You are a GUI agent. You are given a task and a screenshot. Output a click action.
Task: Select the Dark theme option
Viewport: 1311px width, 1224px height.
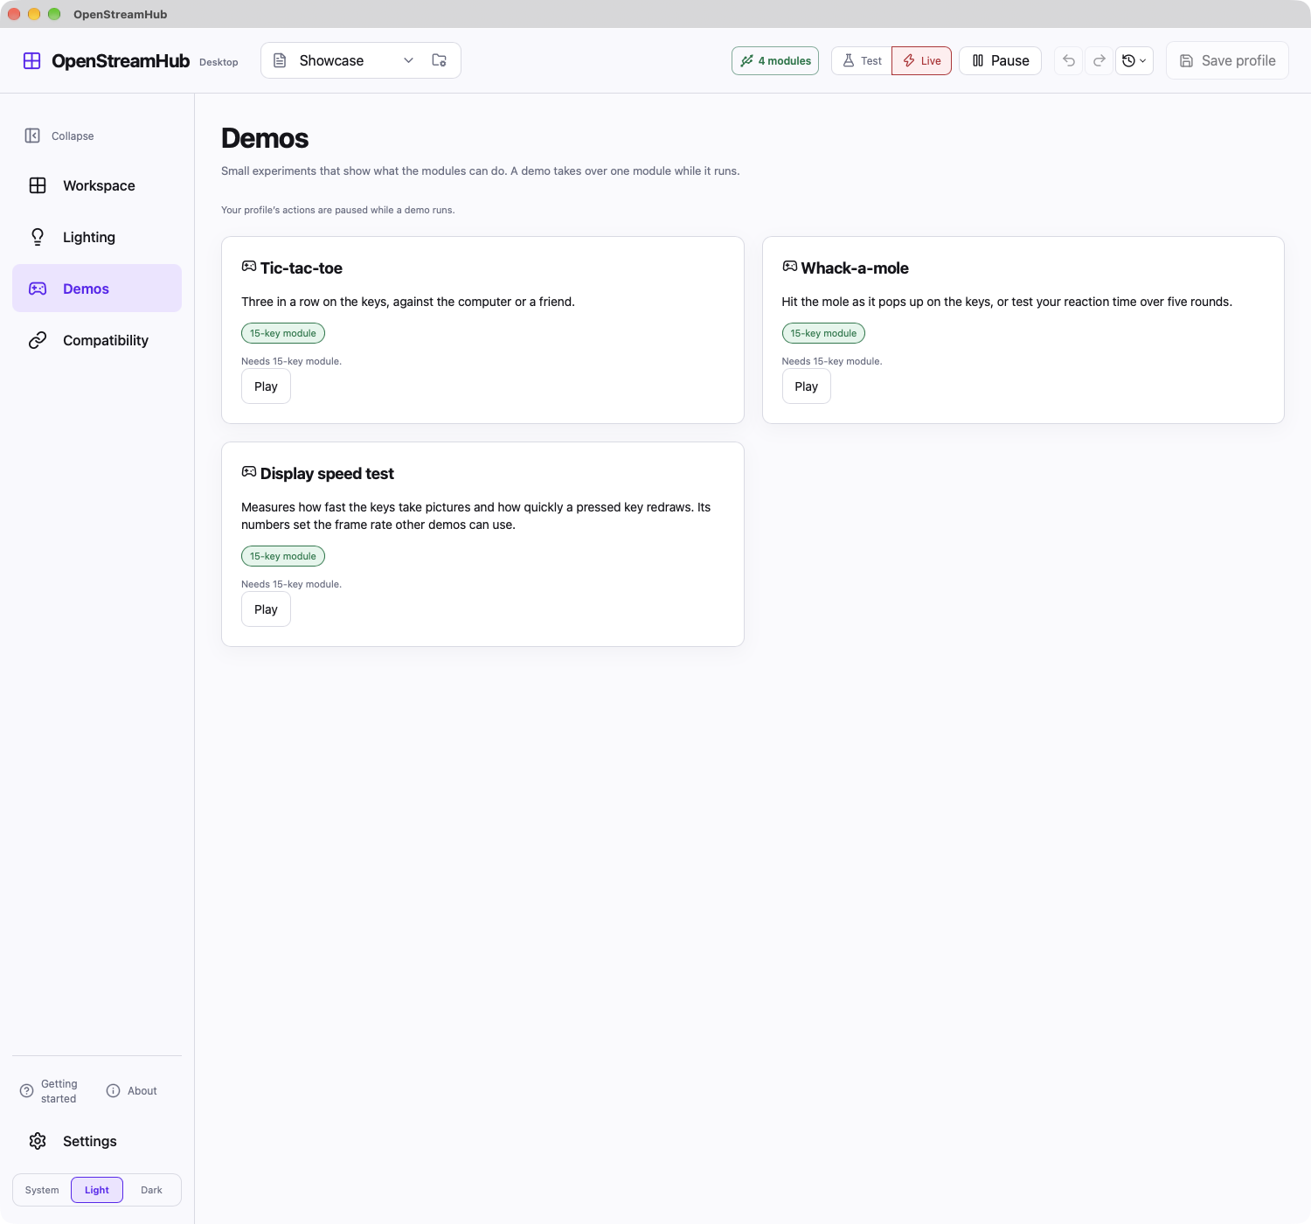pos(151,1190)
